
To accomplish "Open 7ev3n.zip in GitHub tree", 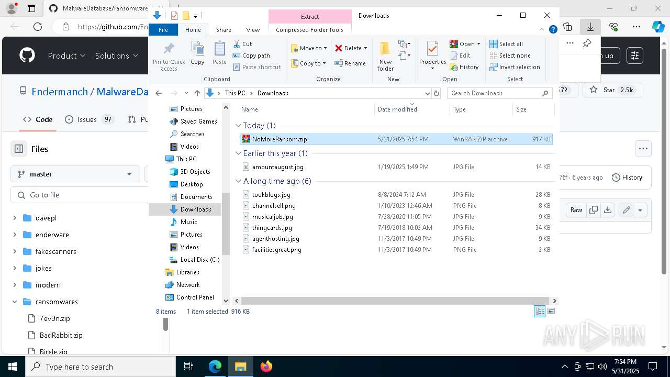I will point(55,318).
